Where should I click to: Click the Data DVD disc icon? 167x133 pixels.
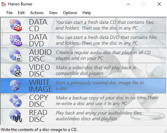point(16,40)
